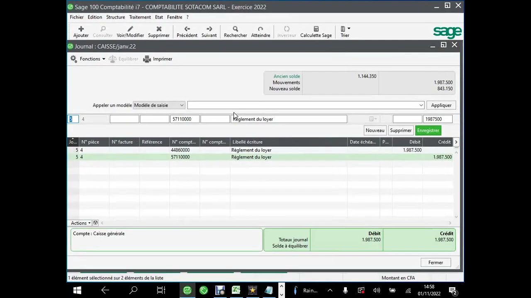Open the Fonctions dropdown arrow
The height and width of the screenshot is (298, 531).
(104, 59)
